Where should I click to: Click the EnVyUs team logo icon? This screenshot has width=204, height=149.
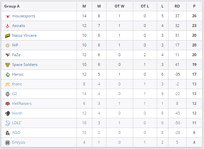(x=8, y=142)
